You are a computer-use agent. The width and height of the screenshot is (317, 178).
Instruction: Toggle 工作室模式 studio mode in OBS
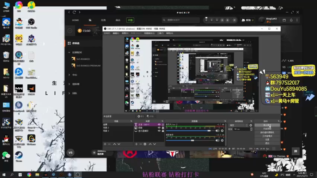click(x=267, y=136)
